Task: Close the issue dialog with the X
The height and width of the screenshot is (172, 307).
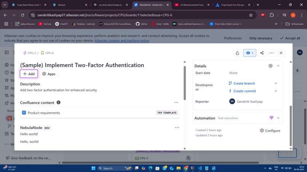Action: tap(281, 53)
